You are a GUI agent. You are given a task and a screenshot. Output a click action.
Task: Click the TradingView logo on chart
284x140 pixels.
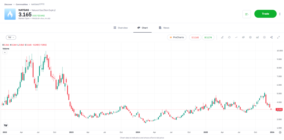(6, 125)
